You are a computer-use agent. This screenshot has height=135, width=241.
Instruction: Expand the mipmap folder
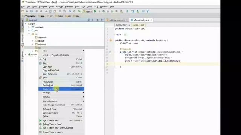(x=32, y=44)
